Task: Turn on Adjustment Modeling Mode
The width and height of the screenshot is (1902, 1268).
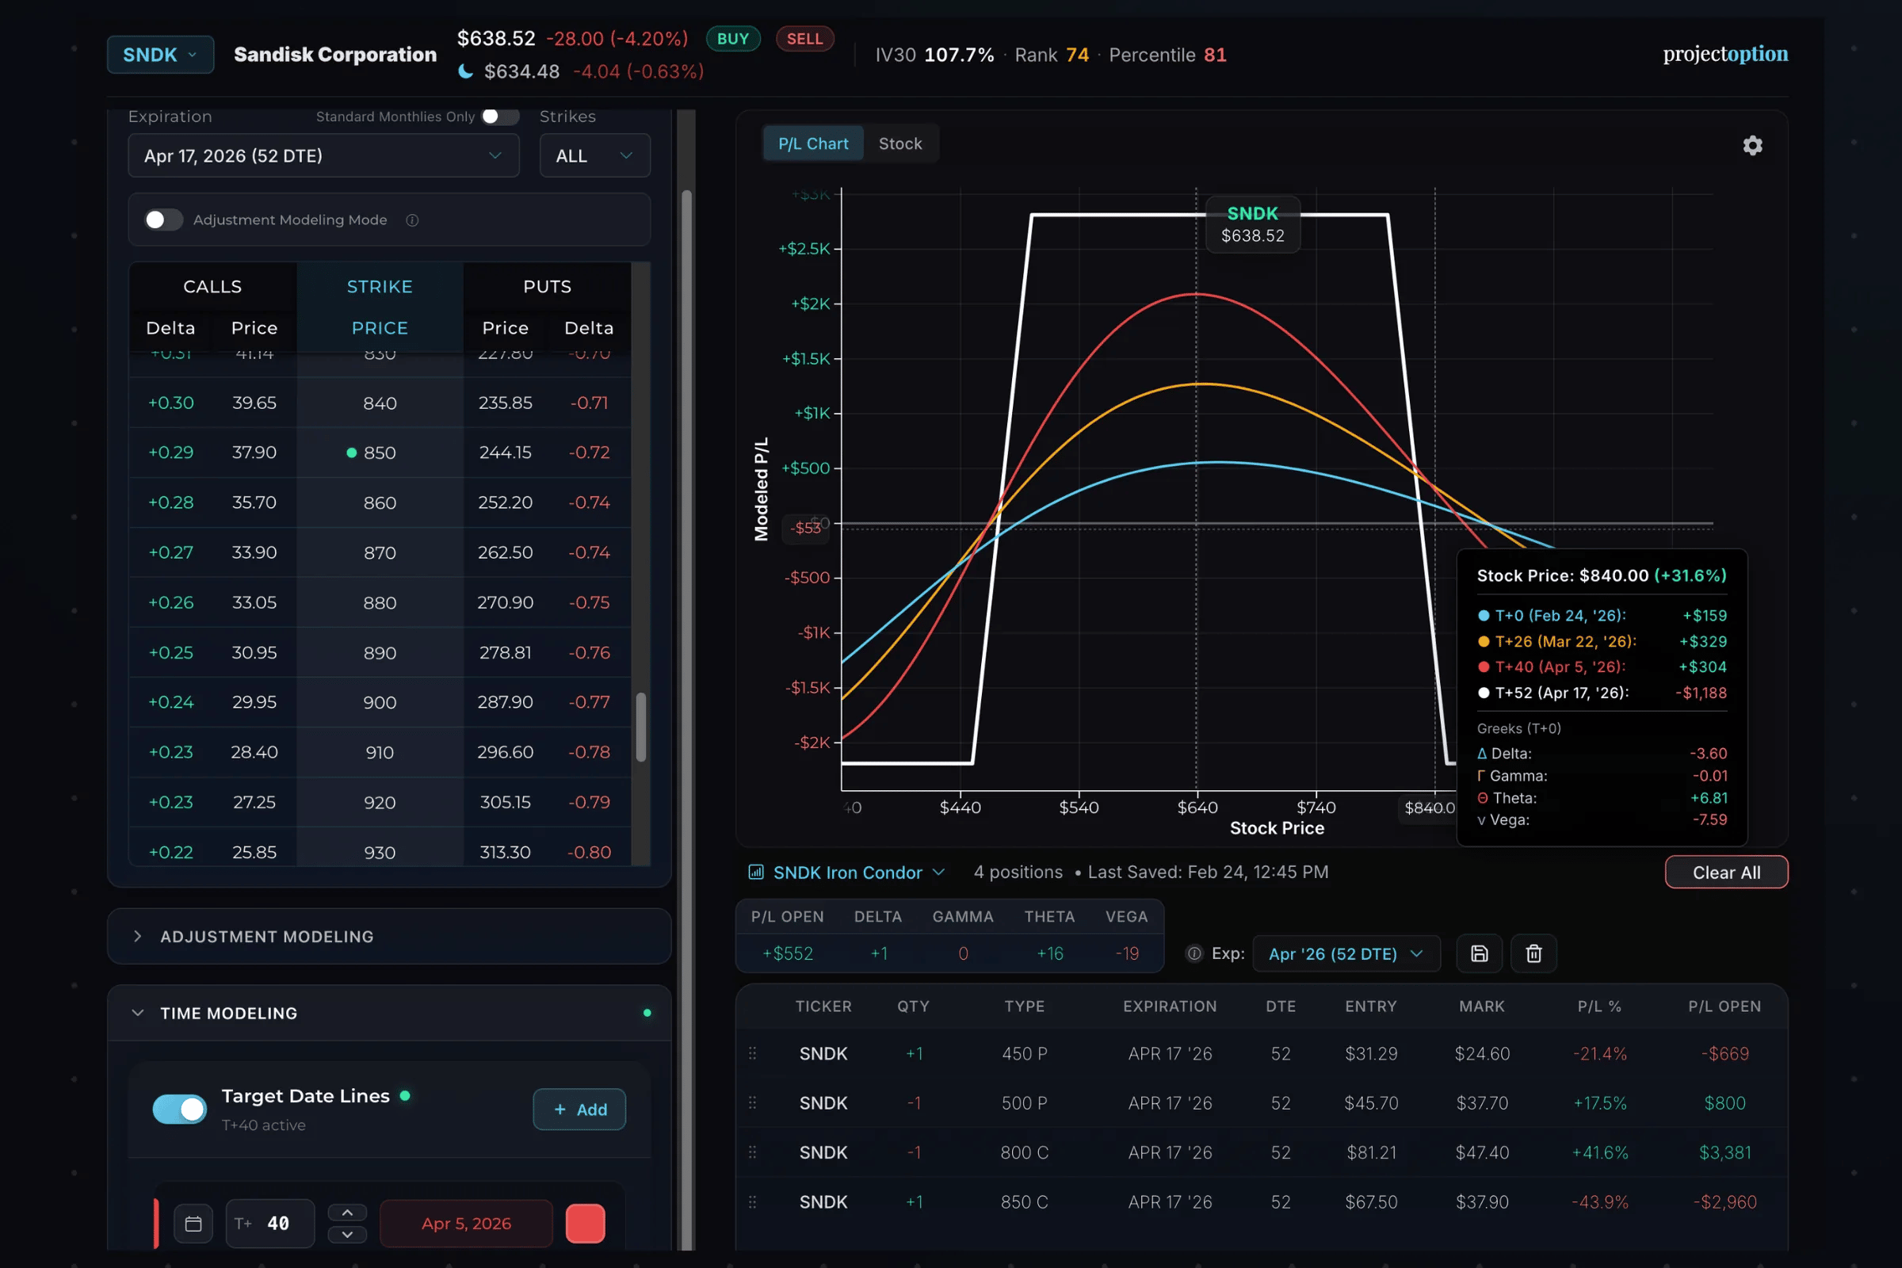Action: (162, 220)
